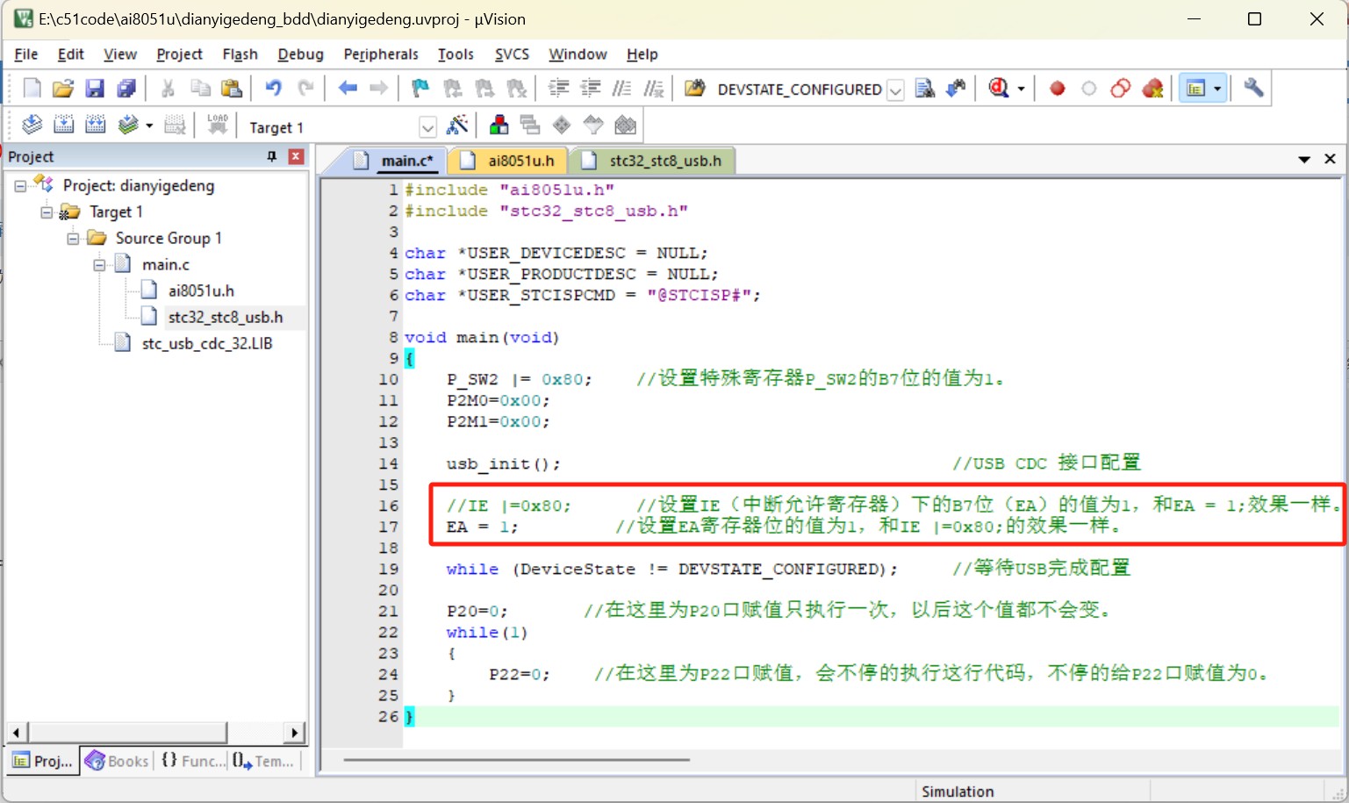The width and height of the screenshot is (1349, 803).
Task: Click project panel scroll right arrow
Action: click(x=295, y=732)
